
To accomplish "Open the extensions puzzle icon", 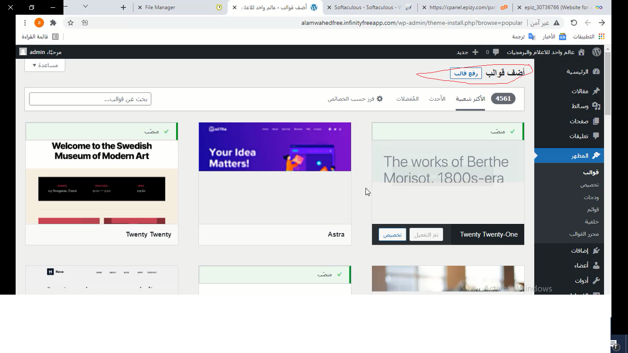I will tap(53, 23).
